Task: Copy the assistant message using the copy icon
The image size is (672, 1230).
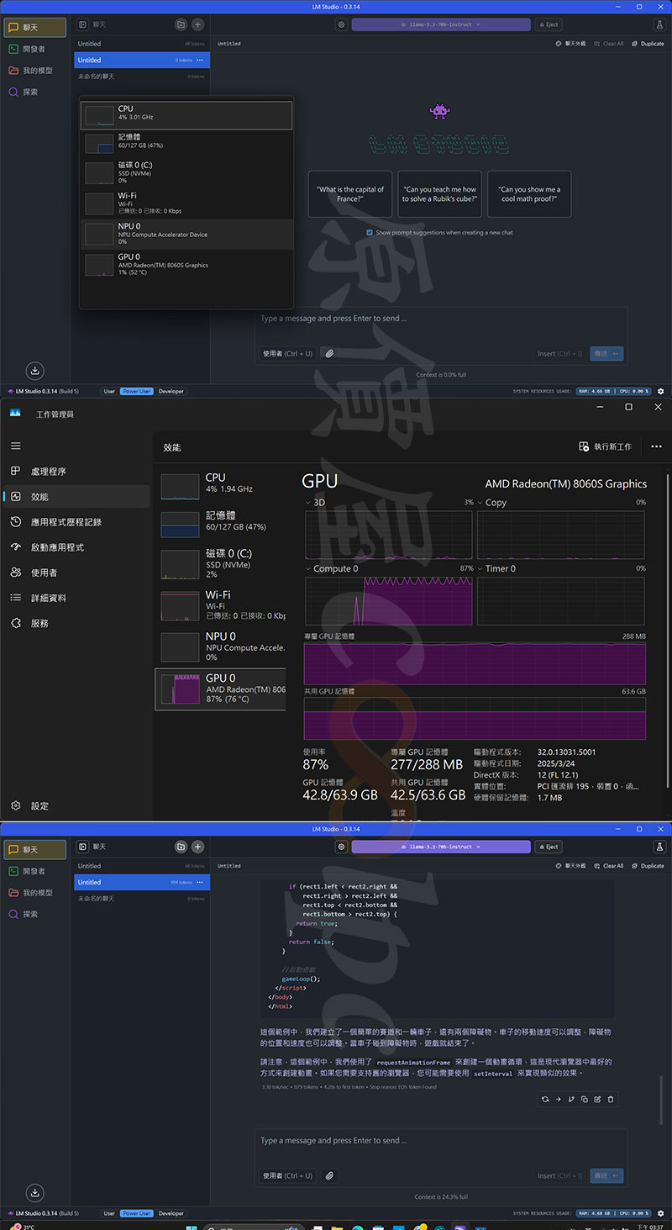Action: 584,1099
